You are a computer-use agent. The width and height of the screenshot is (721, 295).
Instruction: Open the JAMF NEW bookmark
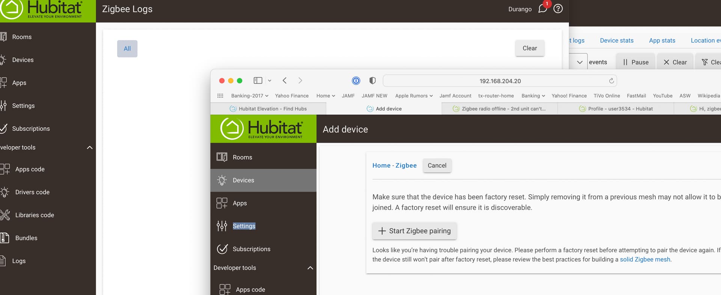pos(374,96)
